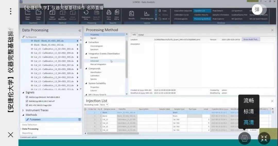
Task: Click the Show Audit Trail button
Action: [x=251, y=39]
